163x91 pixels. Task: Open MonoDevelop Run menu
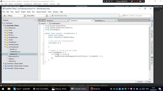pos(33,12)
